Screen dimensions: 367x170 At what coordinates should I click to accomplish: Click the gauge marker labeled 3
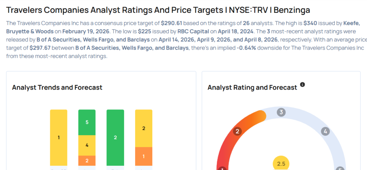pos(281,113)
